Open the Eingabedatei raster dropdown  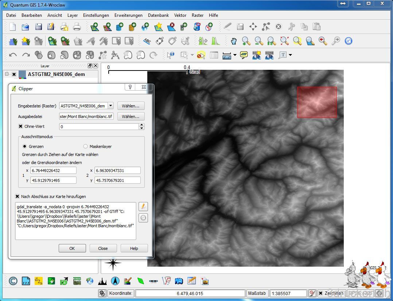click(x=110, y=106)
